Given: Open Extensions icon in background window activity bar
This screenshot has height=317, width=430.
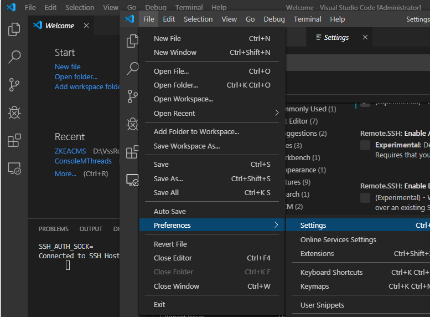Looking at the screenshot, I should (14, 140).
